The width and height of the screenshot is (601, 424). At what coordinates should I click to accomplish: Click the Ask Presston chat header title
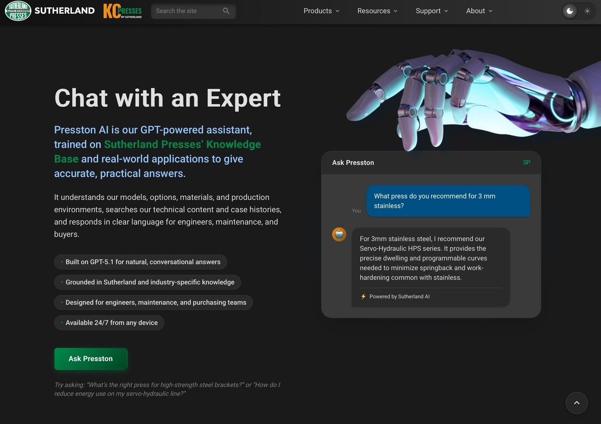click(353, 163)
